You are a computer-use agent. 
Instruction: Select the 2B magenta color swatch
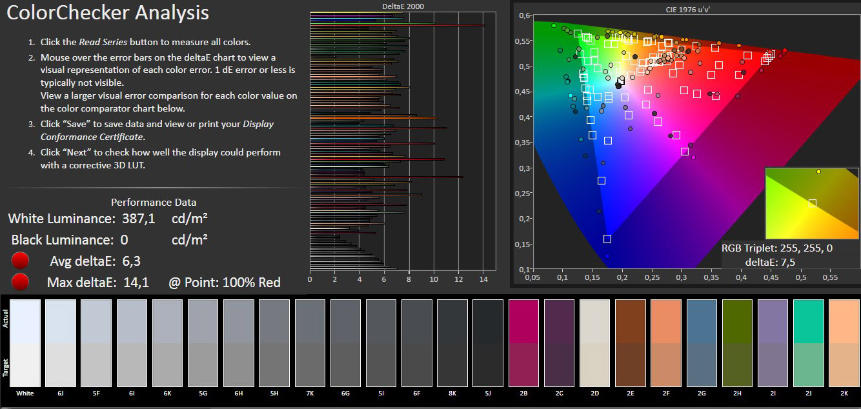point(524,343)
